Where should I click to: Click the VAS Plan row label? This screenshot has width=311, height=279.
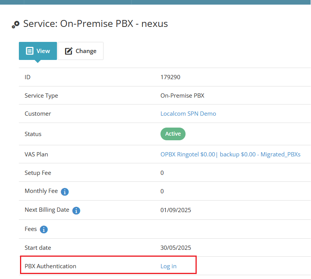(36, 154)
